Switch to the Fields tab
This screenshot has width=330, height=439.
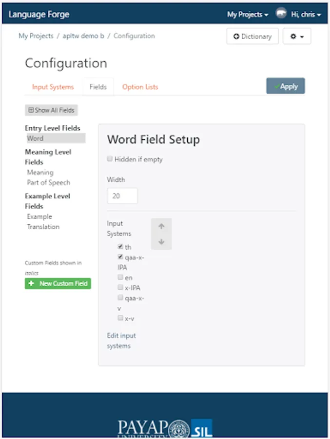[98, 87]
